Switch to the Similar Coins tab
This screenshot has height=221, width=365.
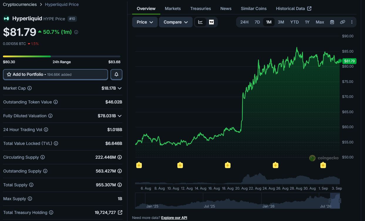[x=254, y=9]
